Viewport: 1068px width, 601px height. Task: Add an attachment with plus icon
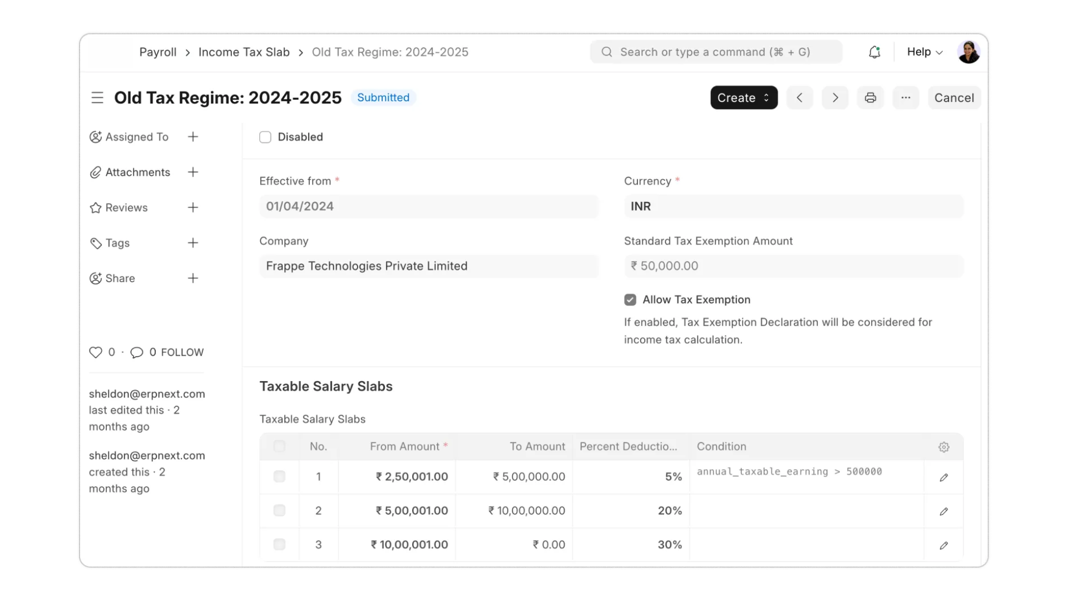click(x=193, y=173)
